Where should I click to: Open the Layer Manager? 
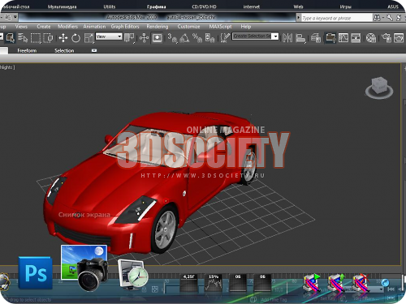pos(316,38)
